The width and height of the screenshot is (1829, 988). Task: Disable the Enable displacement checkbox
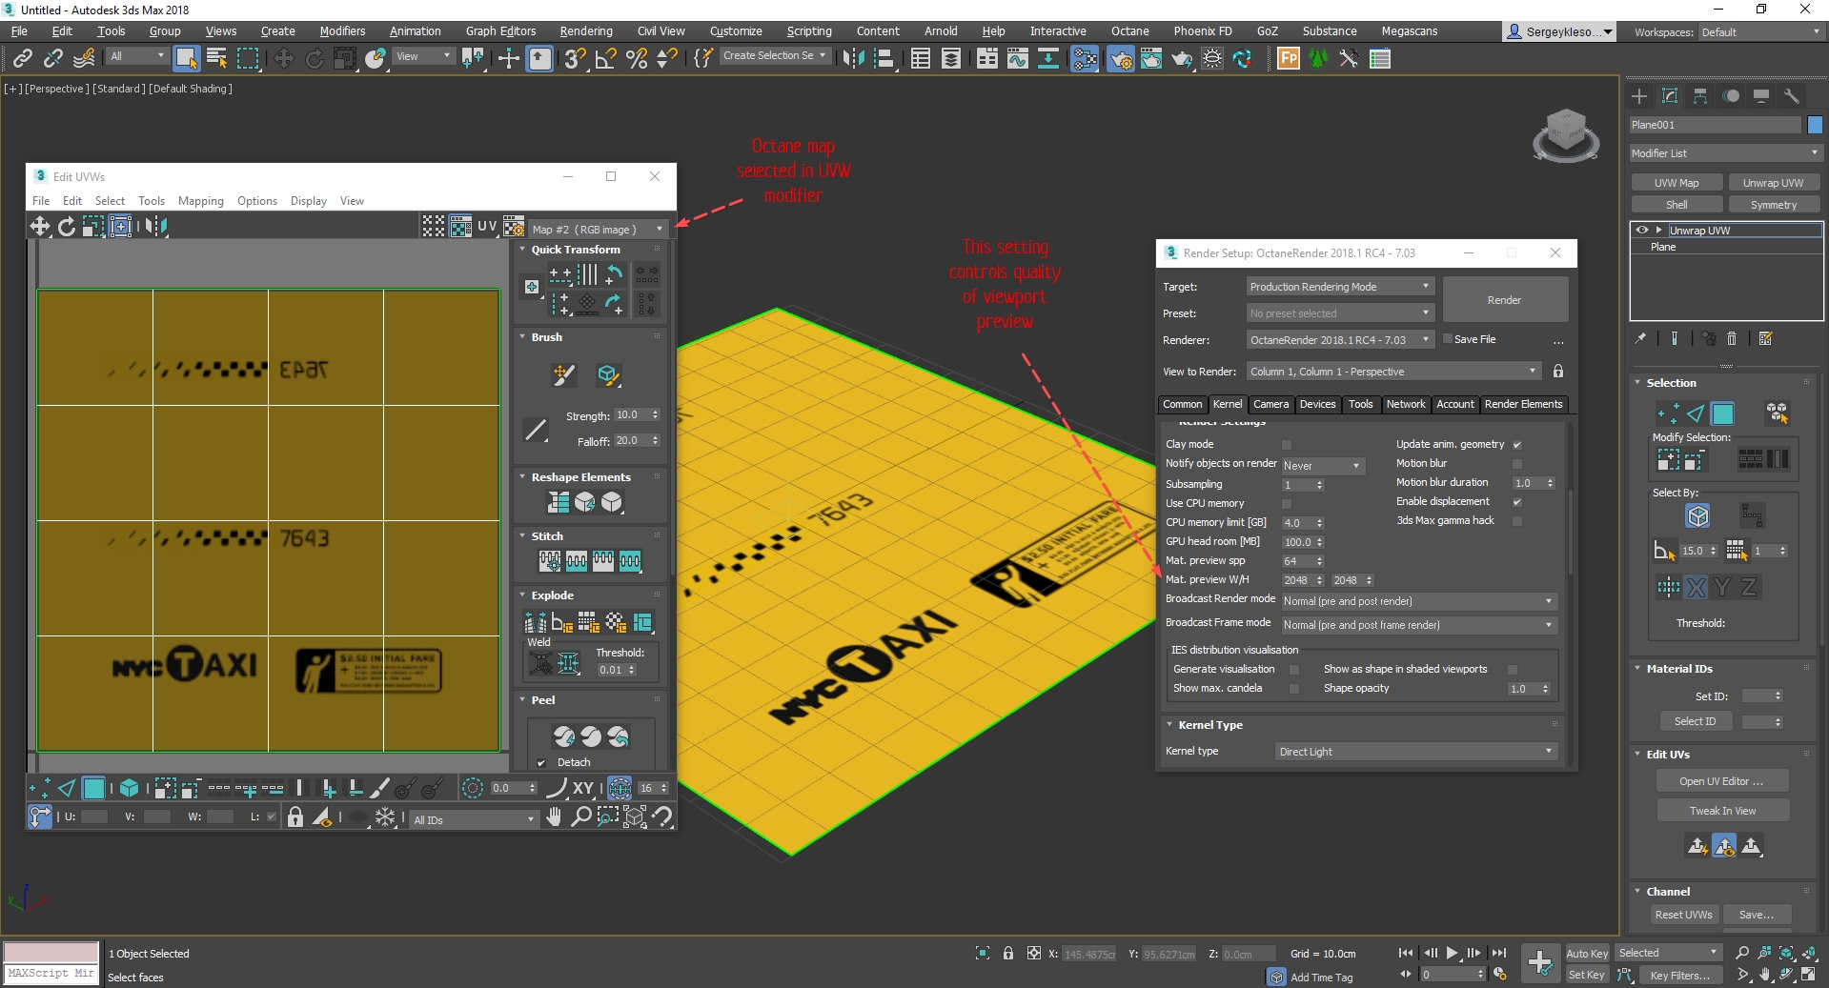(x=1516, y=502)
